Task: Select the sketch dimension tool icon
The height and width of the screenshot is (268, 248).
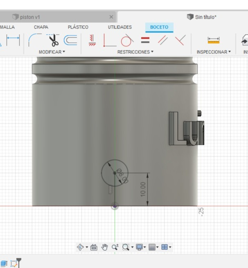Action: pyautogui.click(x=13, y=40)
